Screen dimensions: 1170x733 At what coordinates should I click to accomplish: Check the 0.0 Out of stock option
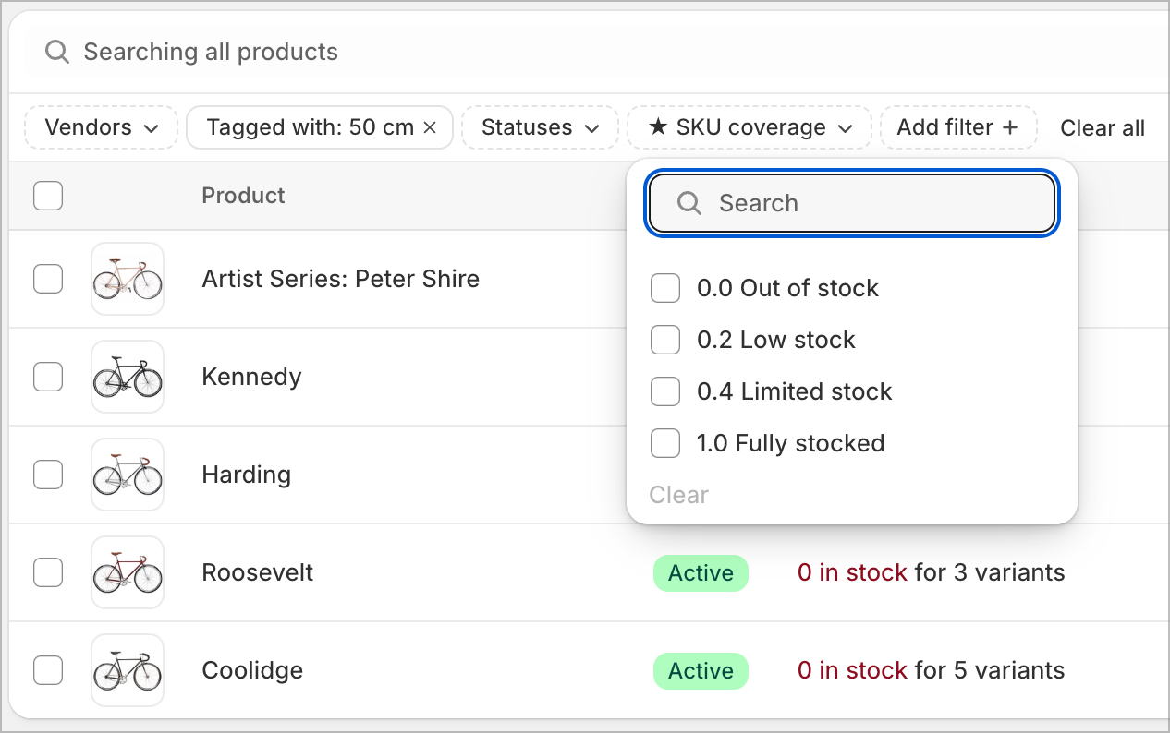pyautogui.click(x=665, y=288)
